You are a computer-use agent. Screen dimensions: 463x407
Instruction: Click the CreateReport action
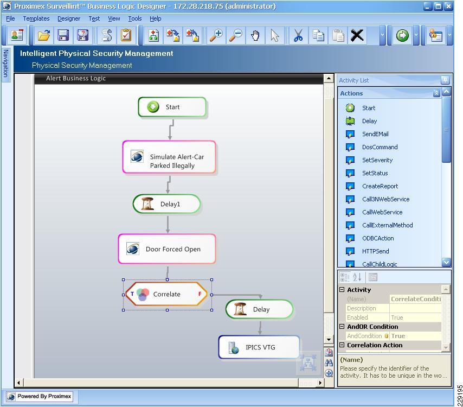(x=380, y=186)
